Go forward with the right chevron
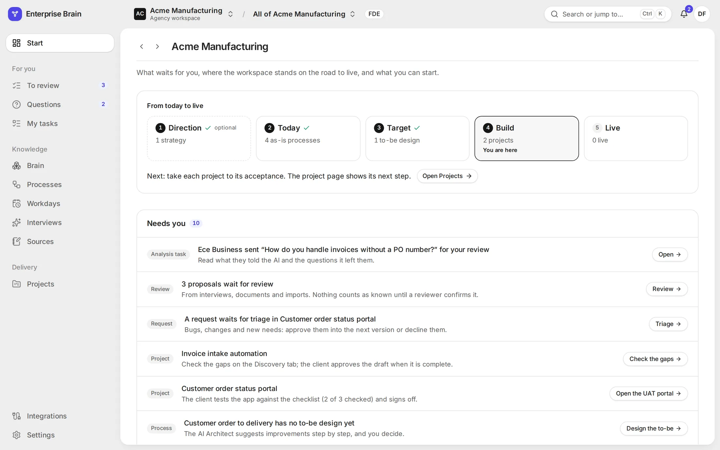 (157, 46)
